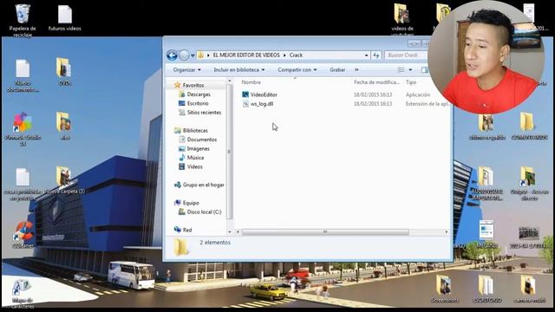Image resolution: width=555 pixels, height=312 pixels.
Task: Change view with the view icon button
Action: point(401,70)
